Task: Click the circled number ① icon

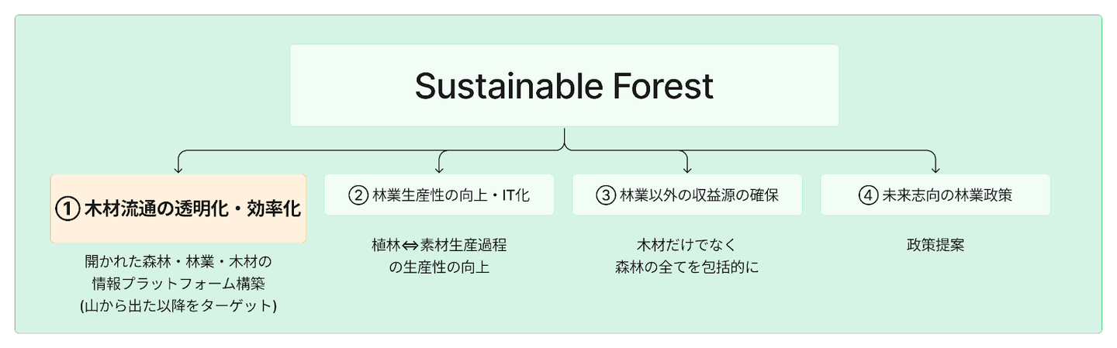Action: pyautogui.click(x=68, y=209)
